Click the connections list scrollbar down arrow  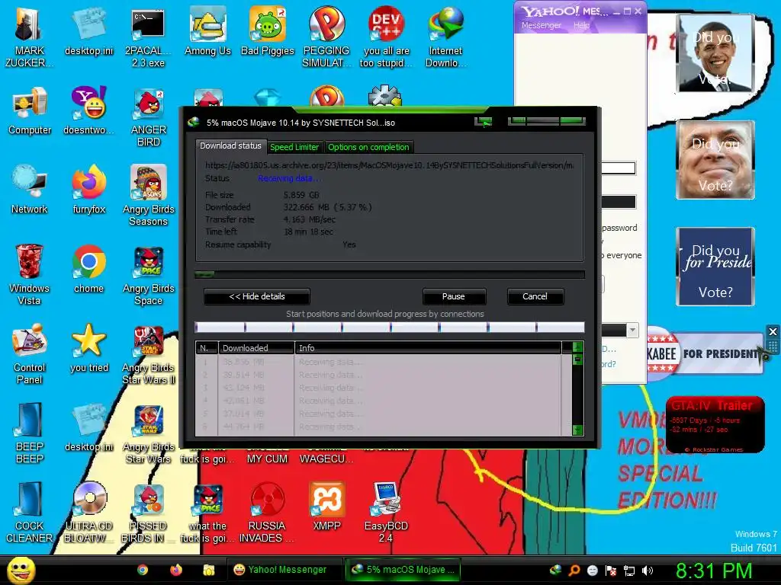coord(578,430)
